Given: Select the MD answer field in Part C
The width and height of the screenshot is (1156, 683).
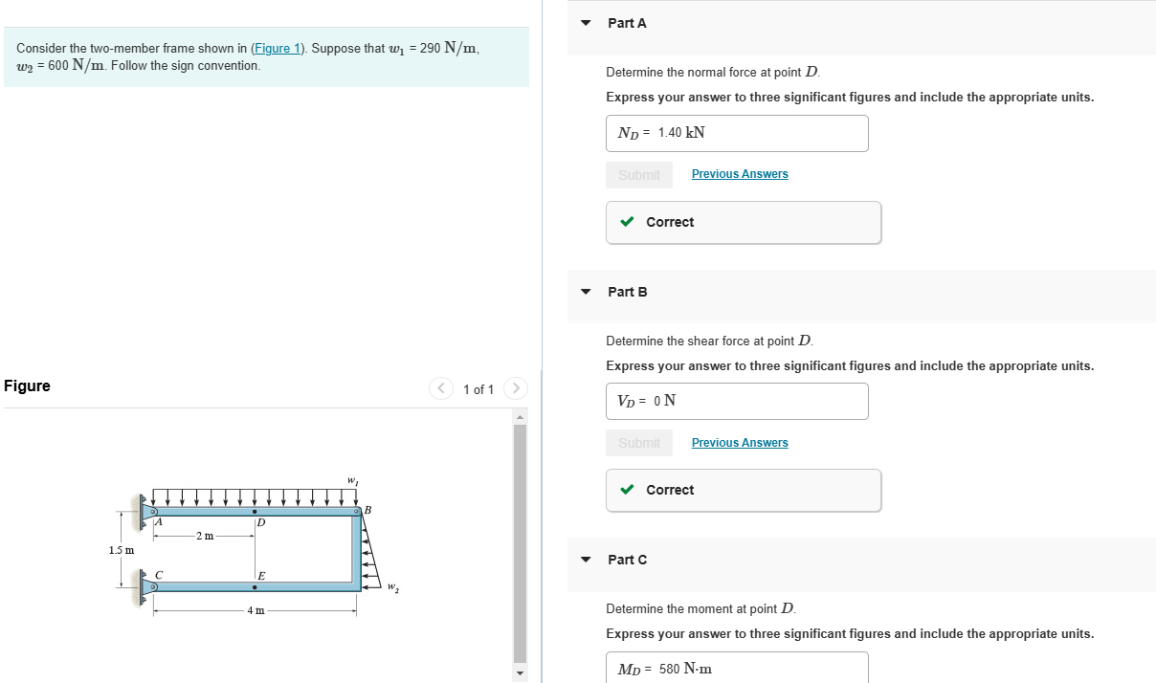Looking at the screenshot, I should (x=737, y=668).
